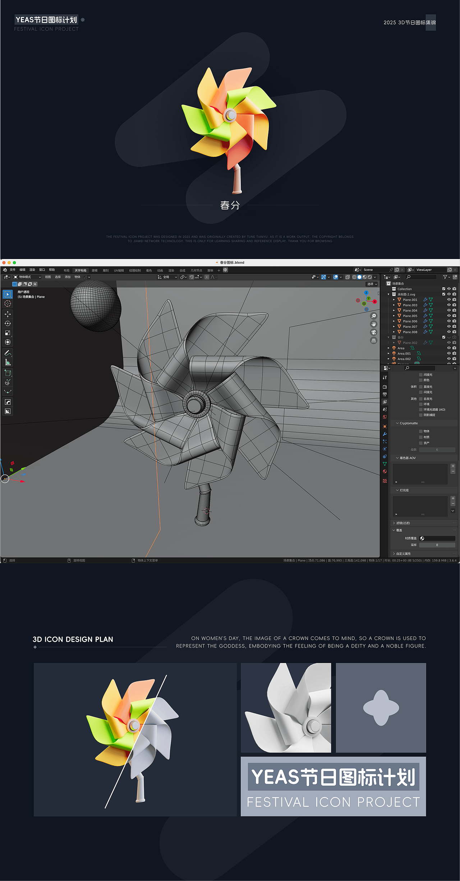
Task: Choose the Move tool in the viewport toolbar
Action: 8,314
